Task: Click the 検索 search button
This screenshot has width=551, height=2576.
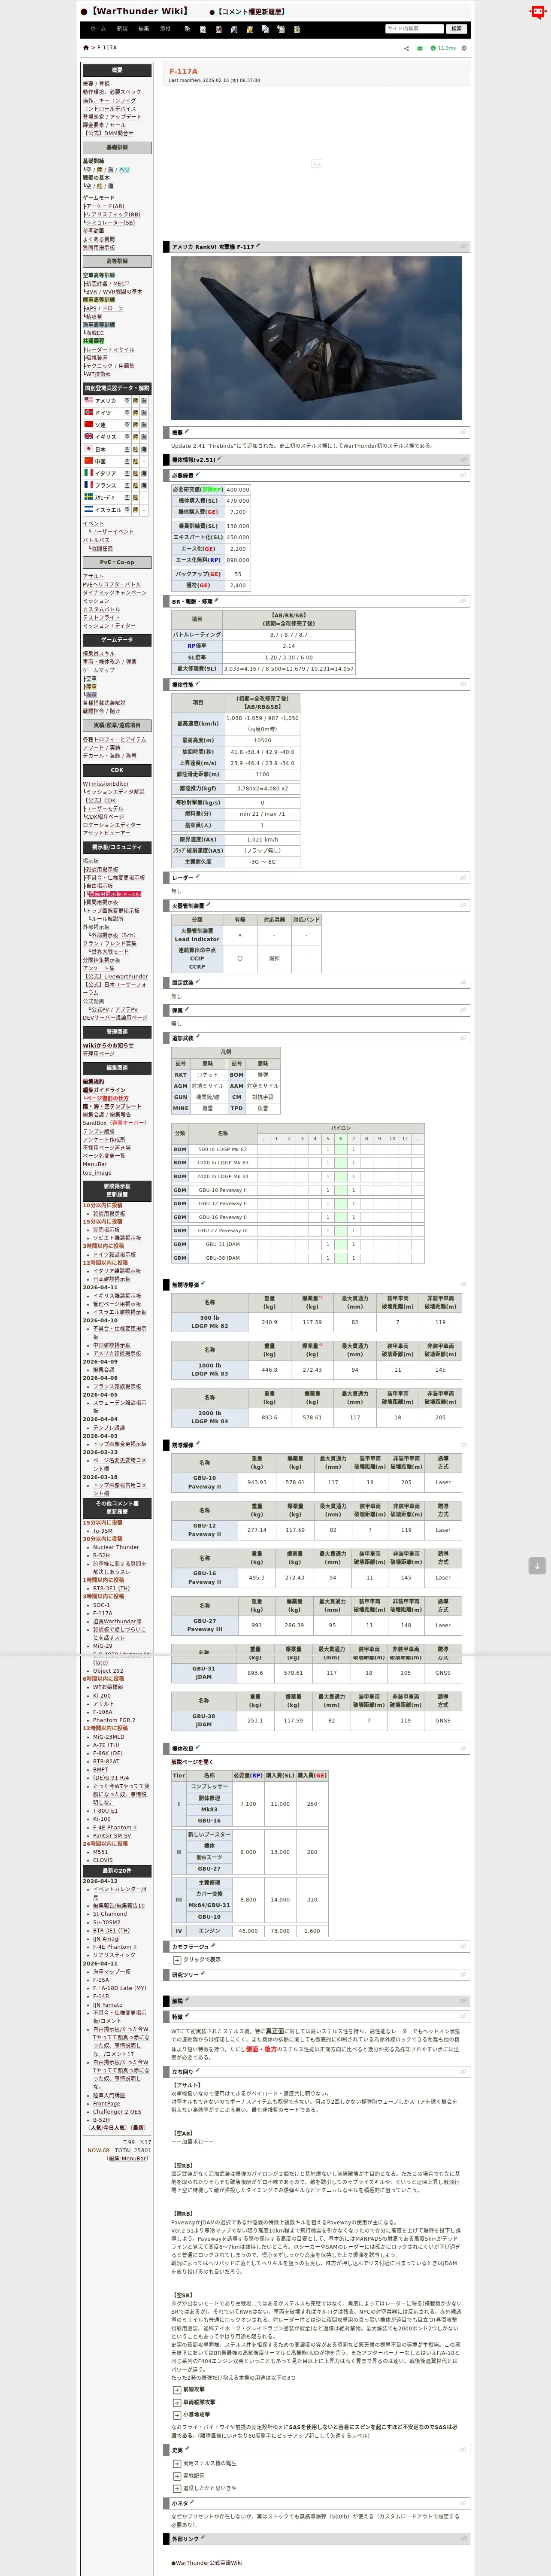Action: click(x=456, y=29)
